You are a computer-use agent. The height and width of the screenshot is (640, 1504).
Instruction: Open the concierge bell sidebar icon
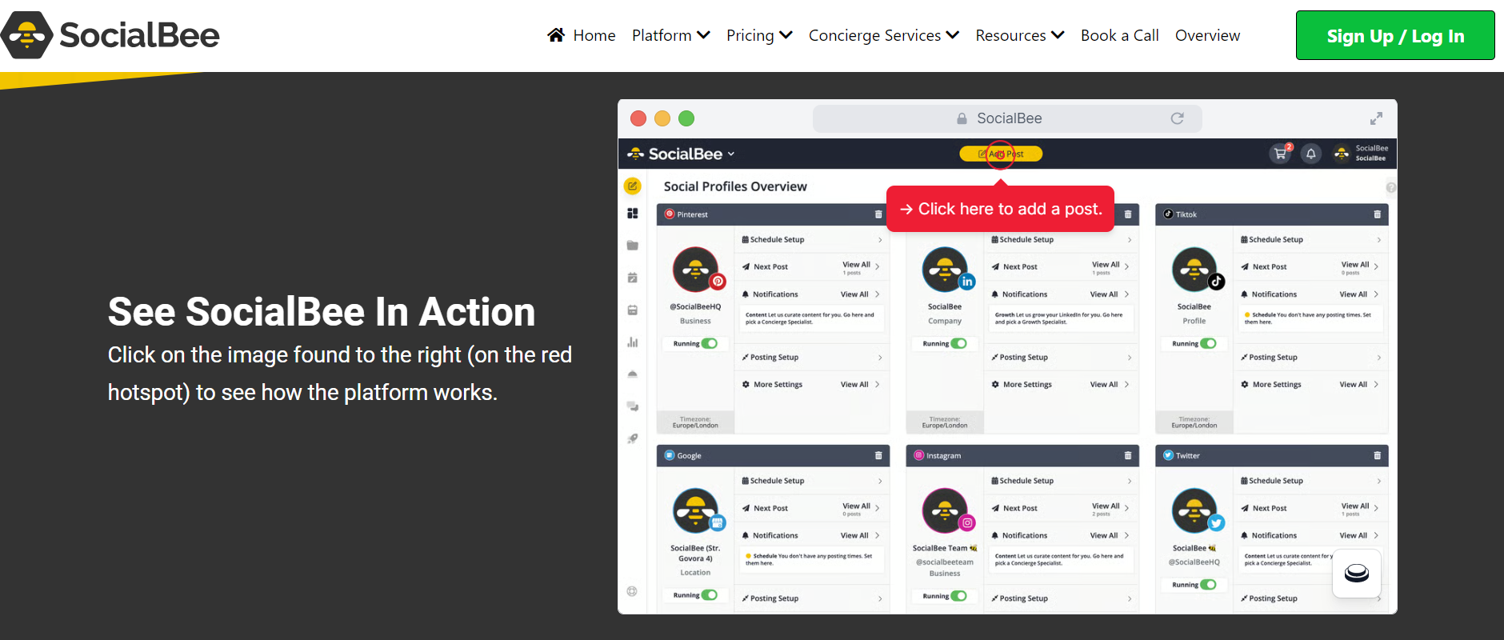click(x=632, y=374)
